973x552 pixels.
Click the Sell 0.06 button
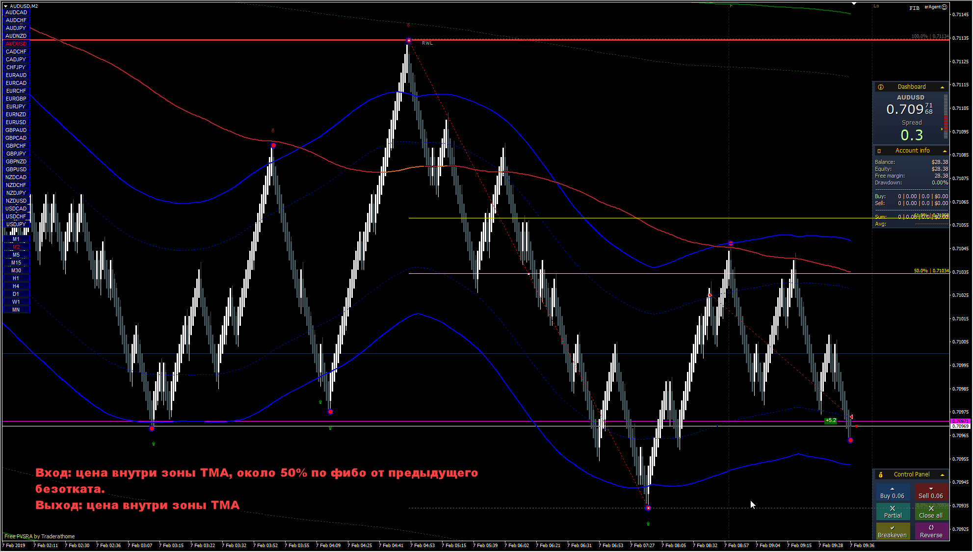[x=931, y=493]
